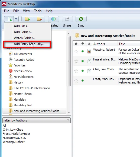The width and height of the screenshot is (140, 157).
Task: Filter by author Chin, Low Choo
Action: tap(13, 130)
